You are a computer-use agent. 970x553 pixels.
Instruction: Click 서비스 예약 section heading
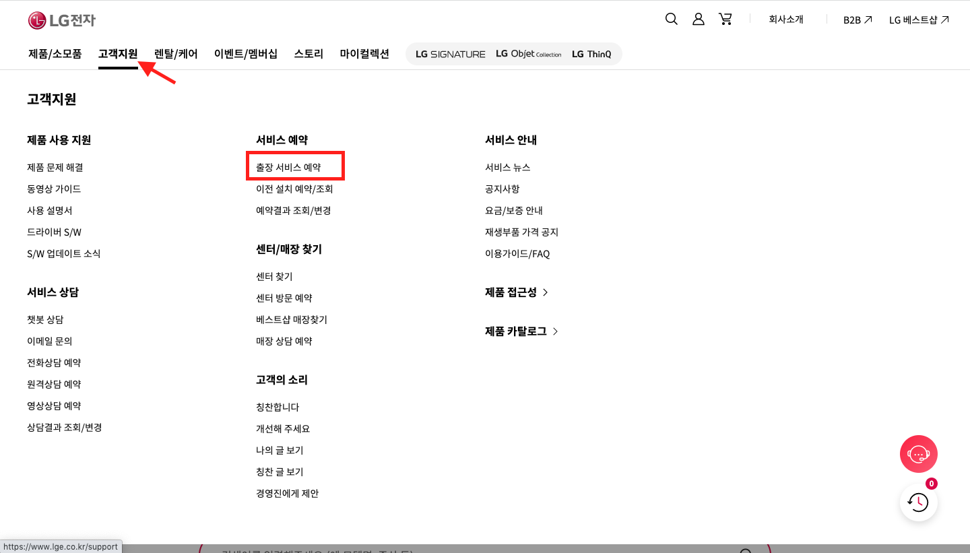[x=282, y=140]
